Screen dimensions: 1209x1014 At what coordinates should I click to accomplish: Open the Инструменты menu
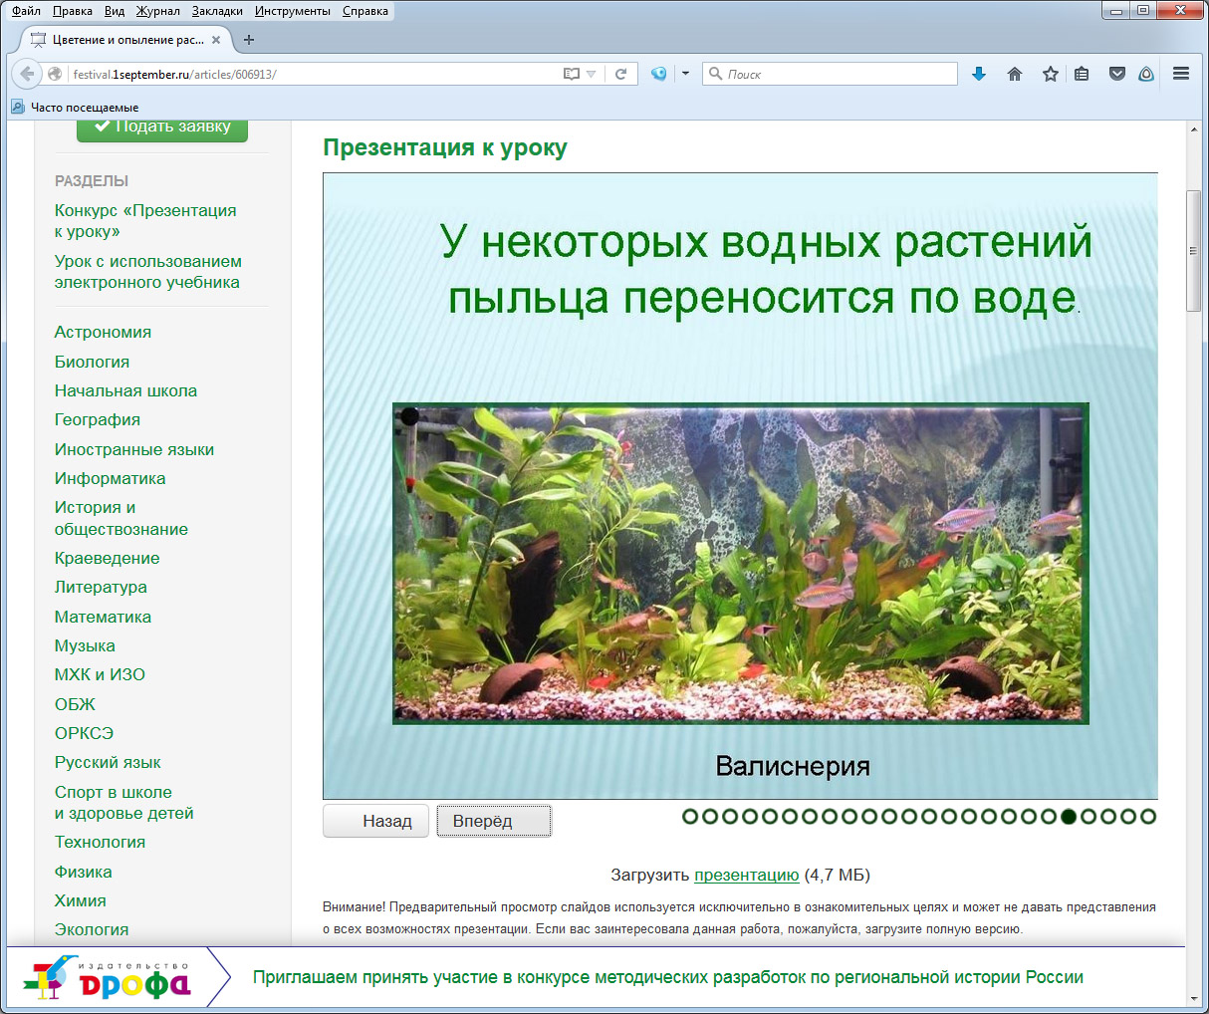(292, 11)
